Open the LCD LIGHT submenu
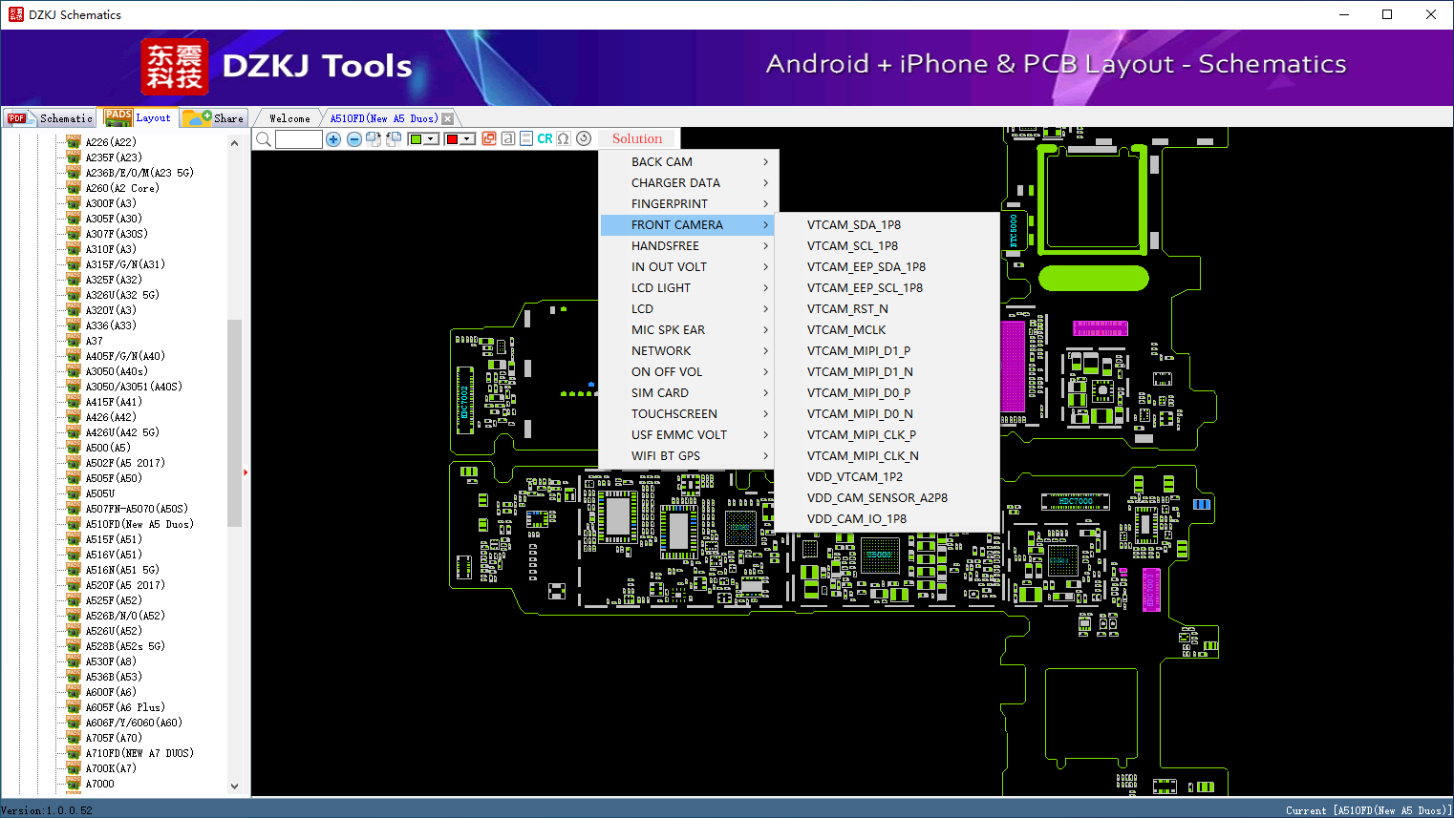 pos(690,288)
